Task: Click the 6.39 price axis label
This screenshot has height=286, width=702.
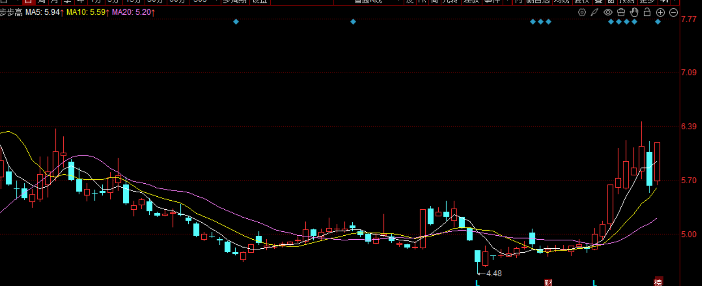Action: [689, 126]
